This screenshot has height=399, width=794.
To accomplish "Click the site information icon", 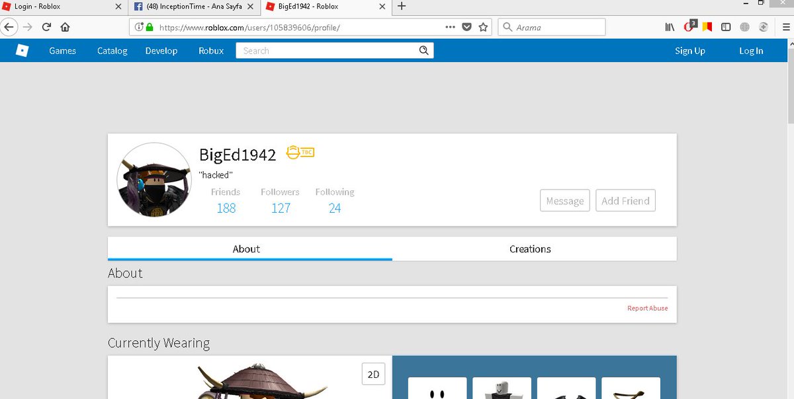I will click(138, 27).
